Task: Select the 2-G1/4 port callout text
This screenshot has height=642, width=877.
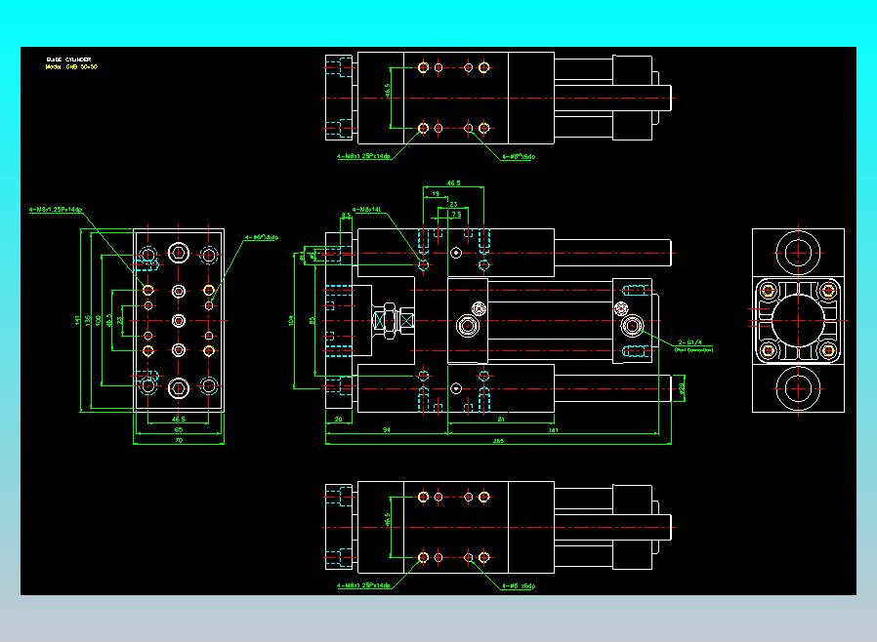Action: (689, 342)
